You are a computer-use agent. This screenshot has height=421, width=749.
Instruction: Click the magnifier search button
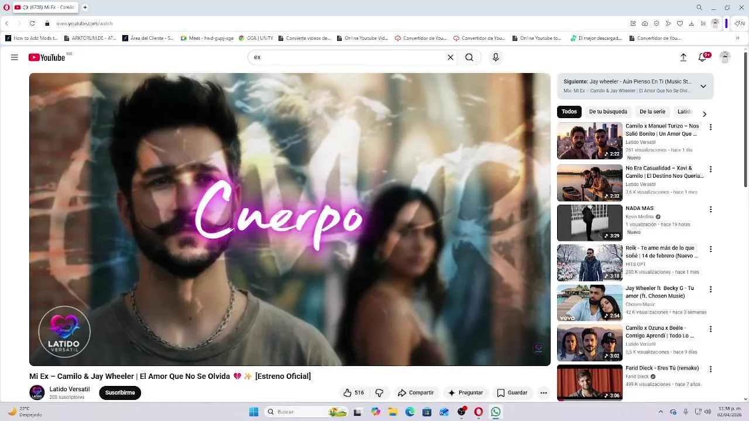[469, 57]
